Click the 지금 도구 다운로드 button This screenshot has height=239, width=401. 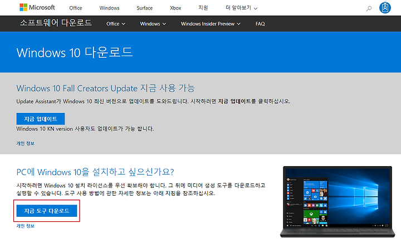coord(47,211)
